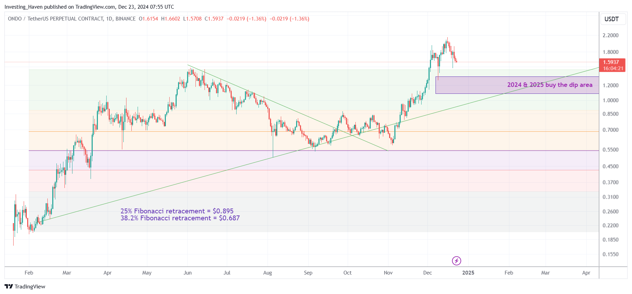Screen dimensions: 632x294
Task: Click the 2.2000 price axis label
Action: tap(611, 35)
